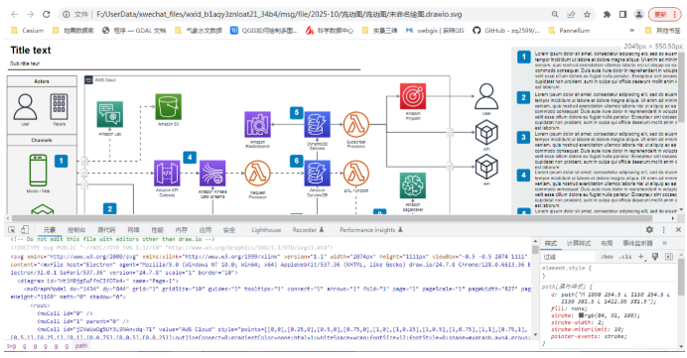Activate the inspect element picker
This screenshot has width=687, height=358.
pyautogui.click(x=12, y=230)
